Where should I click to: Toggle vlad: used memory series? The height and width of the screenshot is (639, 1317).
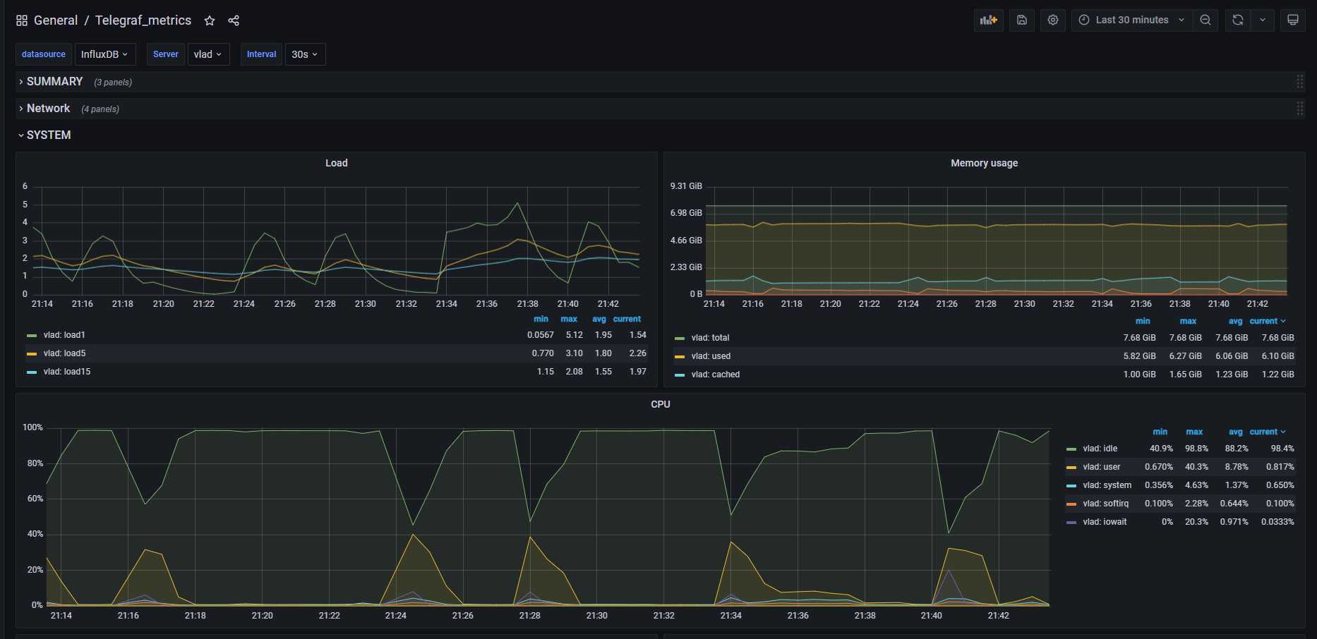tap(711, 356)
